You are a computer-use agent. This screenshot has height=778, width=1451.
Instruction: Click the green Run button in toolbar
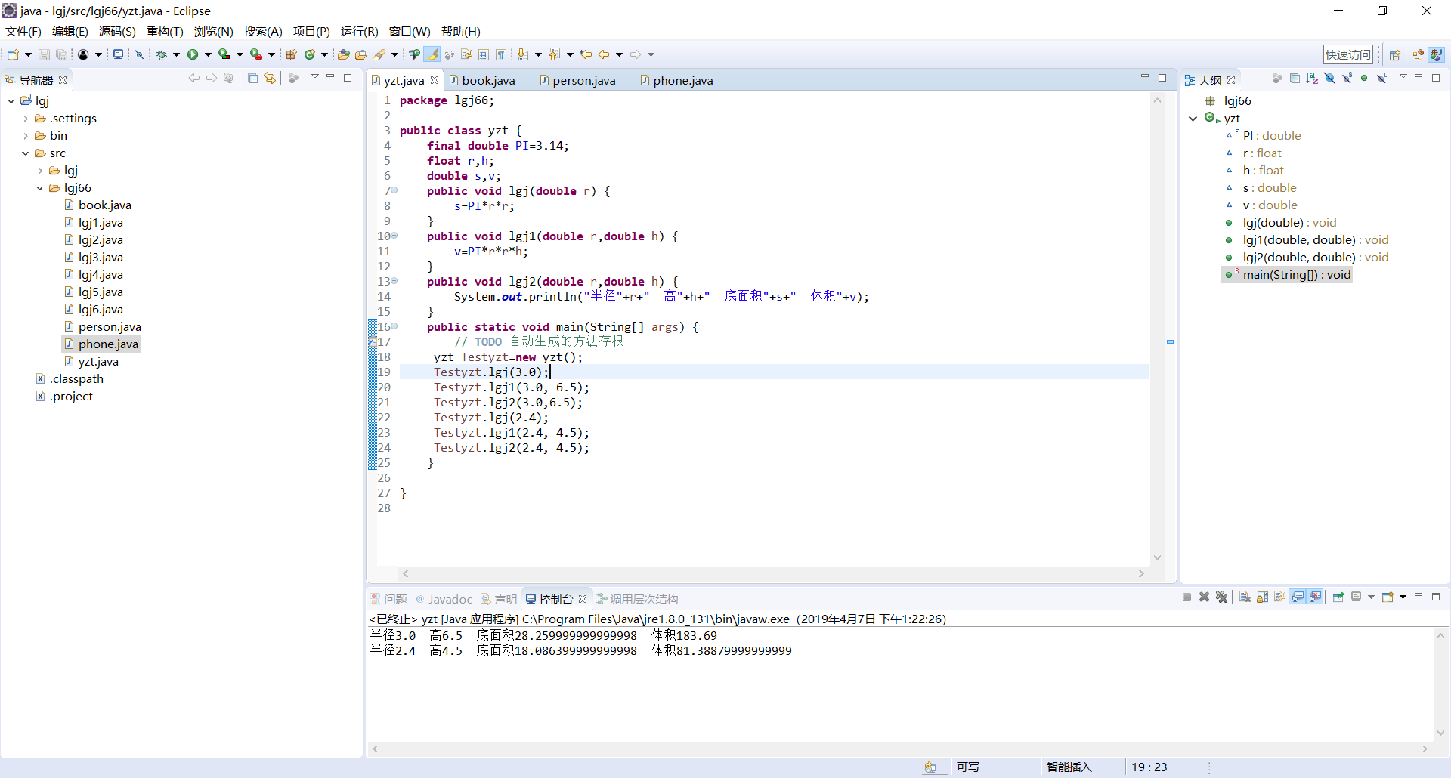[x=193, y=54]
